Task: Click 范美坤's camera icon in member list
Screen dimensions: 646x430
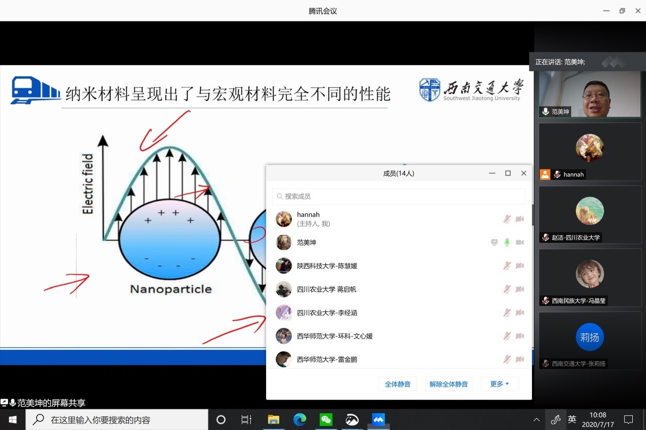Action: (519, 243)
